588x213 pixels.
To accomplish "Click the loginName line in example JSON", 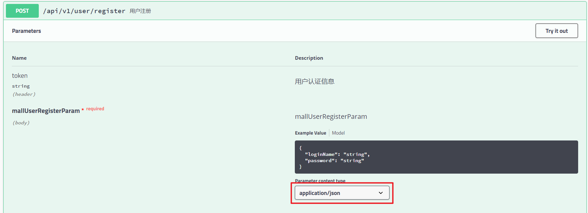I will coord(337,154).
